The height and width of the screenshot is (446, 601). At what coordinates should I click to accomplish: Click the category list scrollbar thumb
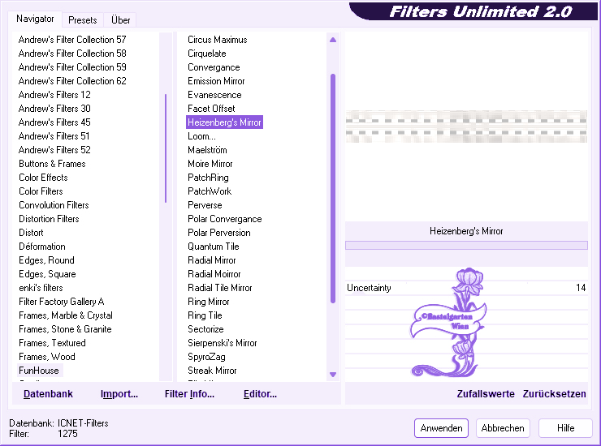[x=166, y=148]
